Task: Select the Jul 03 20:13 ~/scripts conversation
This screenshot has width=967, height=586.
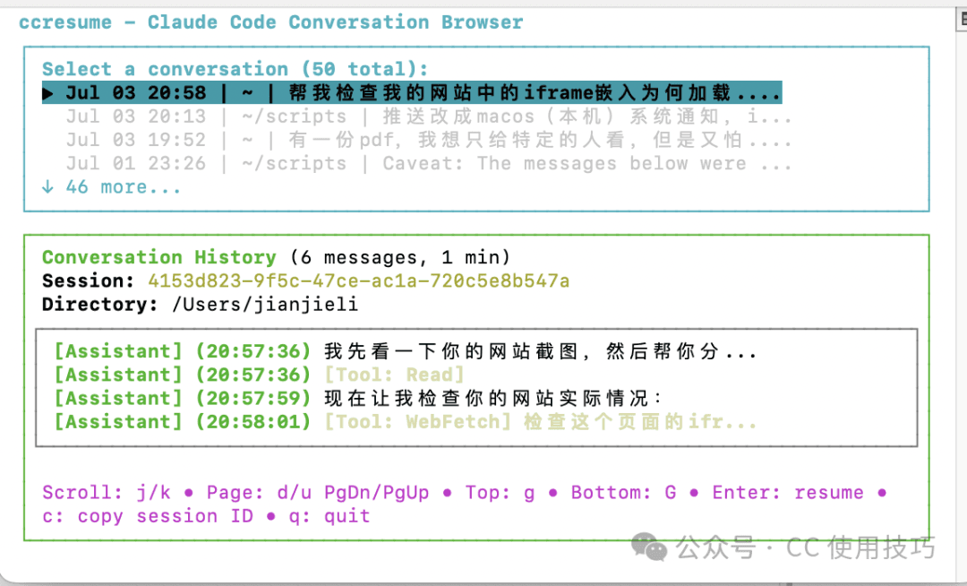Action: click(428, 116)
